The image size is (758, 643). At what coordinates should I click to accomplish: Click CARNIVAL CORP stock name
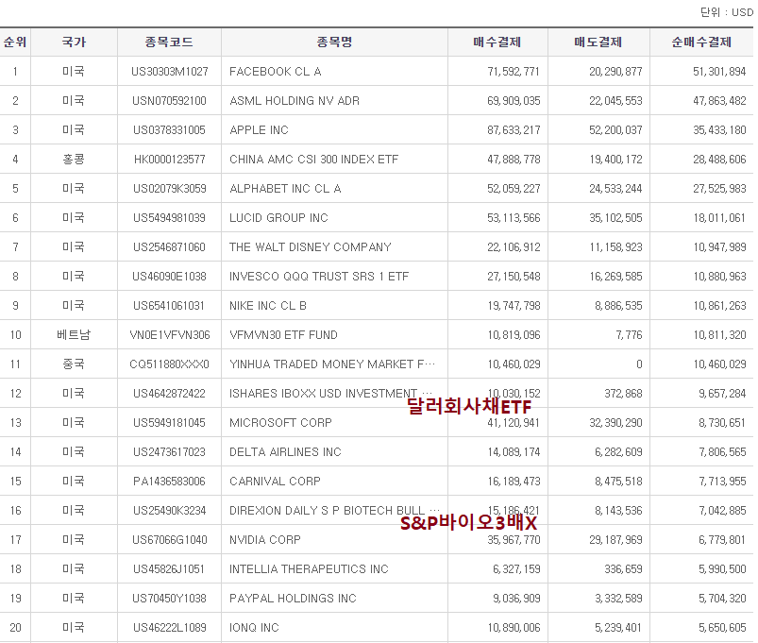click(275, 481)
